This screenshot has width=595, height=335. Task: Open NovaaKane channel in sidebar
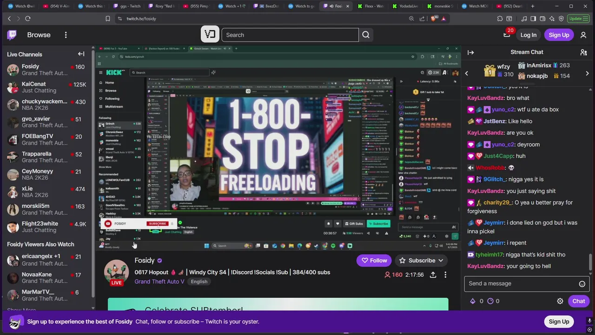pos(47,278)
